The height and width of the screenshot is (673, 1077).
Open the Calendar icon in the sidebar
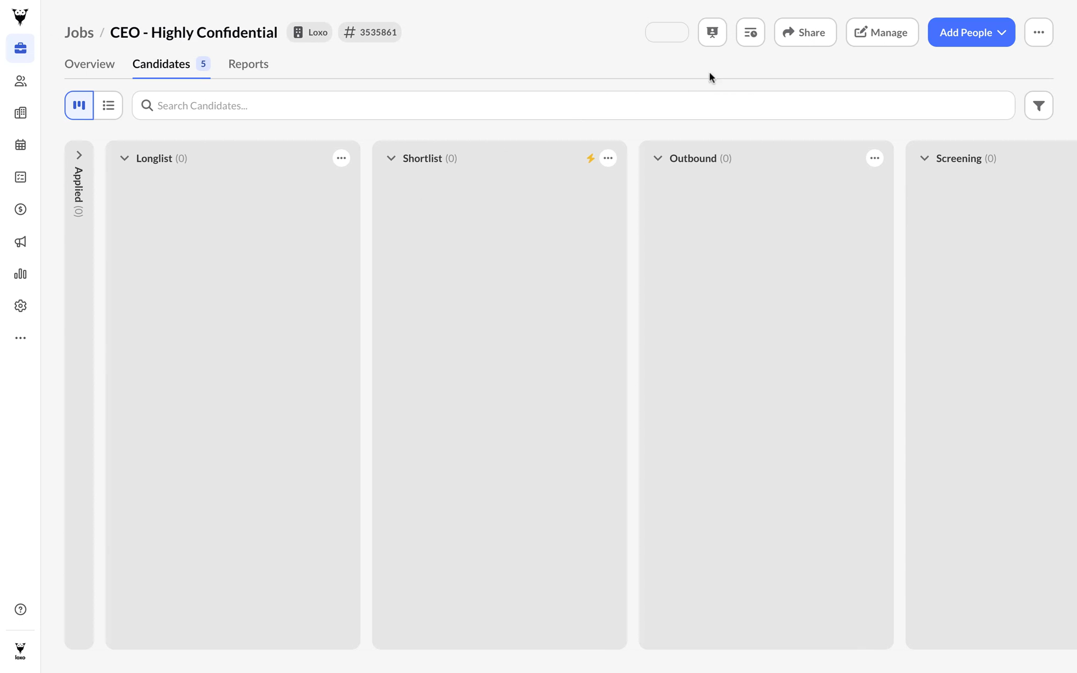click(x=20, y=145)
